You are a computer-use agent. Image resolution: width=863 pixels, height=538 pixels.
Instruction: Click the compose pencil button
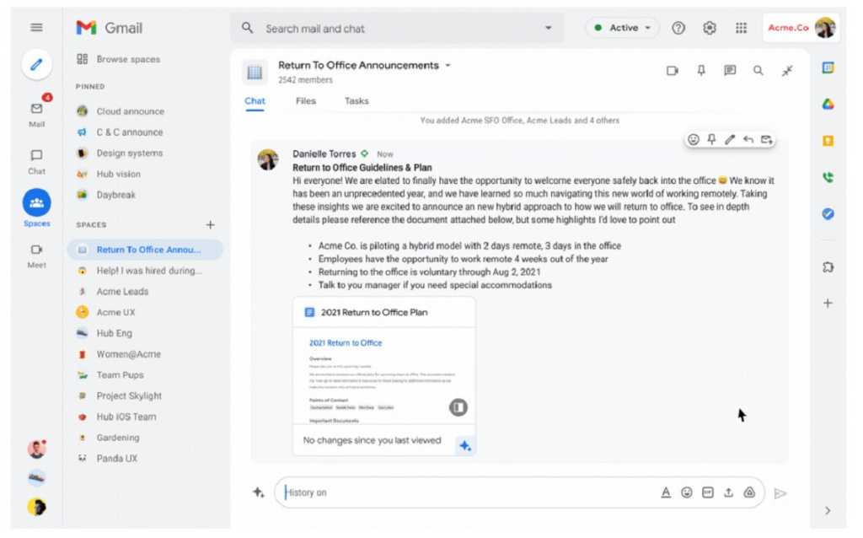[x=37, y=64]
